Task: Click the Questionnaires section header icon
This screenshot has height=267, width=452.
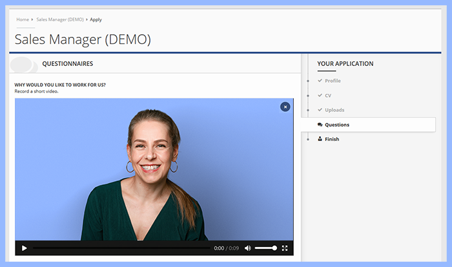Action: point(23,64)
